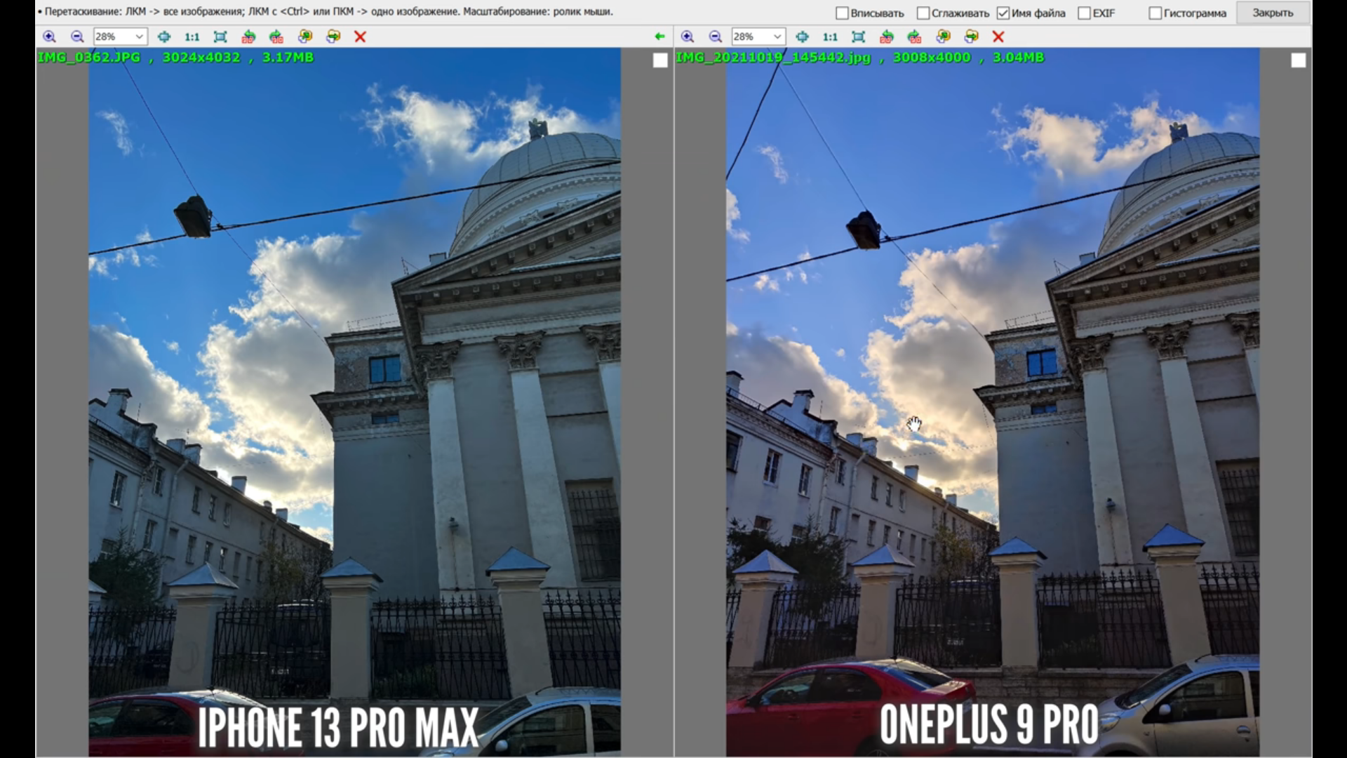Enable the Вписывать checkbox
Image resolution: width=1347 pixels, height=758 pixels.
(x=843, y=13)
